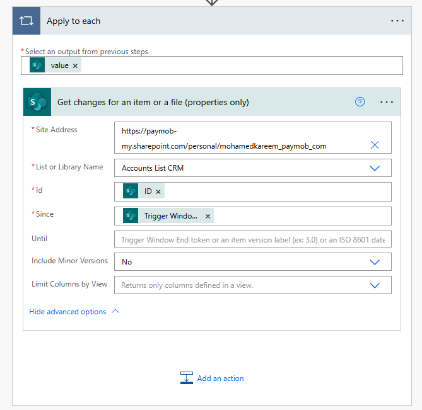Click the SharePoint icon on value token
Screen dimensions: 422x410
(x=37, y=65)
